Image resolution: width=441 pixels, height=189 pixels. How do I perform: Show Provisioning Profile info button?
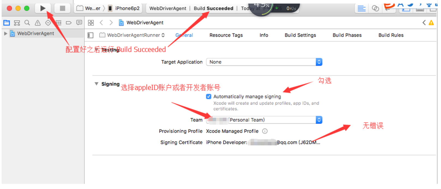coord(265,131)
